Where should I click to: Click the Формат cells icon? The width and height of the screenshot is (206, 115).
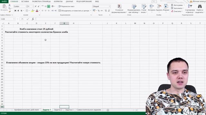pos(166,6)
